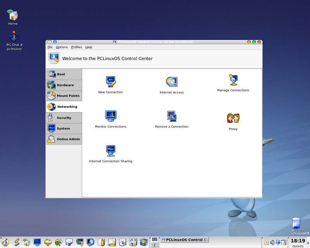Open the hardware wrench configuration taskbar icon
The image size is (310, 248).
coord(80,242)
